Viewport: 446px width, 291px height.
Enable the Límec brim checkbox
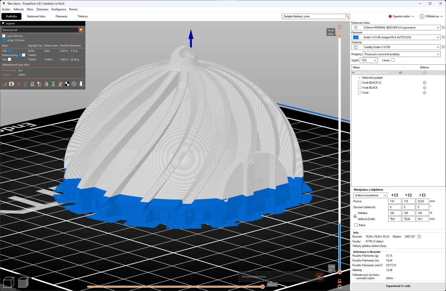click(x=393, y=60)
